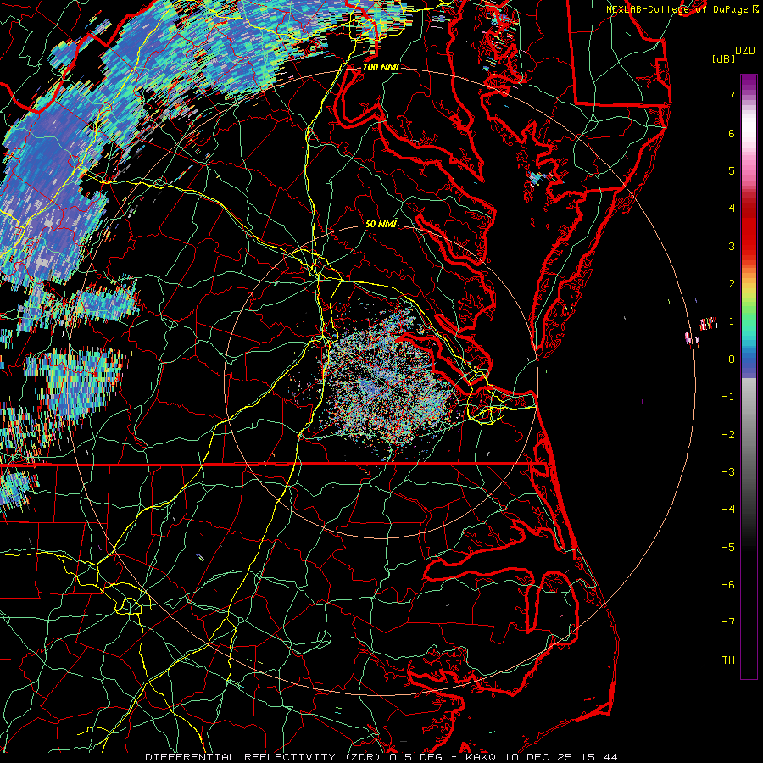Click the 2 value on color scale
This screenshot has height=763, width=763.
coord(732,284)
